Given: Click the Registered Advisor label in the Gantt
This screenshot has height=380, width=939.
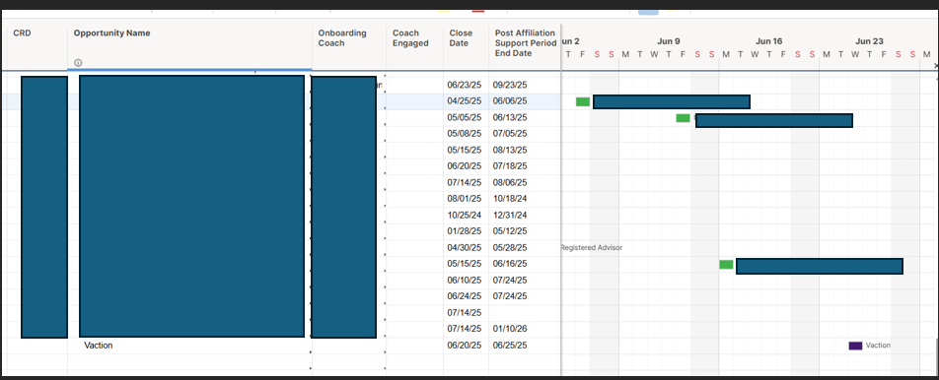Looking at the screenshot, I should (x=591, y=247).
